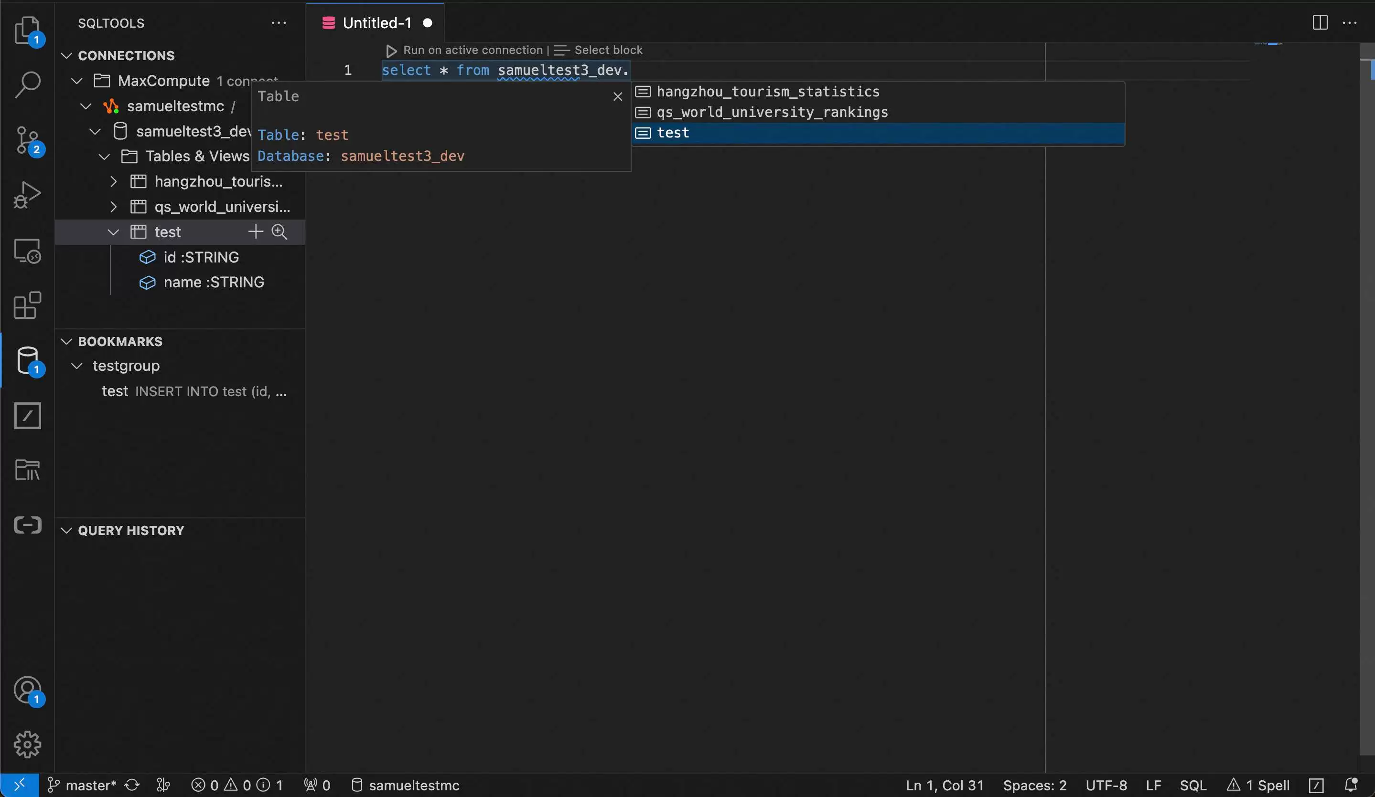Click the plus icon on test table
This screenshot has width=1375, height=797.
(x=255, y=232)
